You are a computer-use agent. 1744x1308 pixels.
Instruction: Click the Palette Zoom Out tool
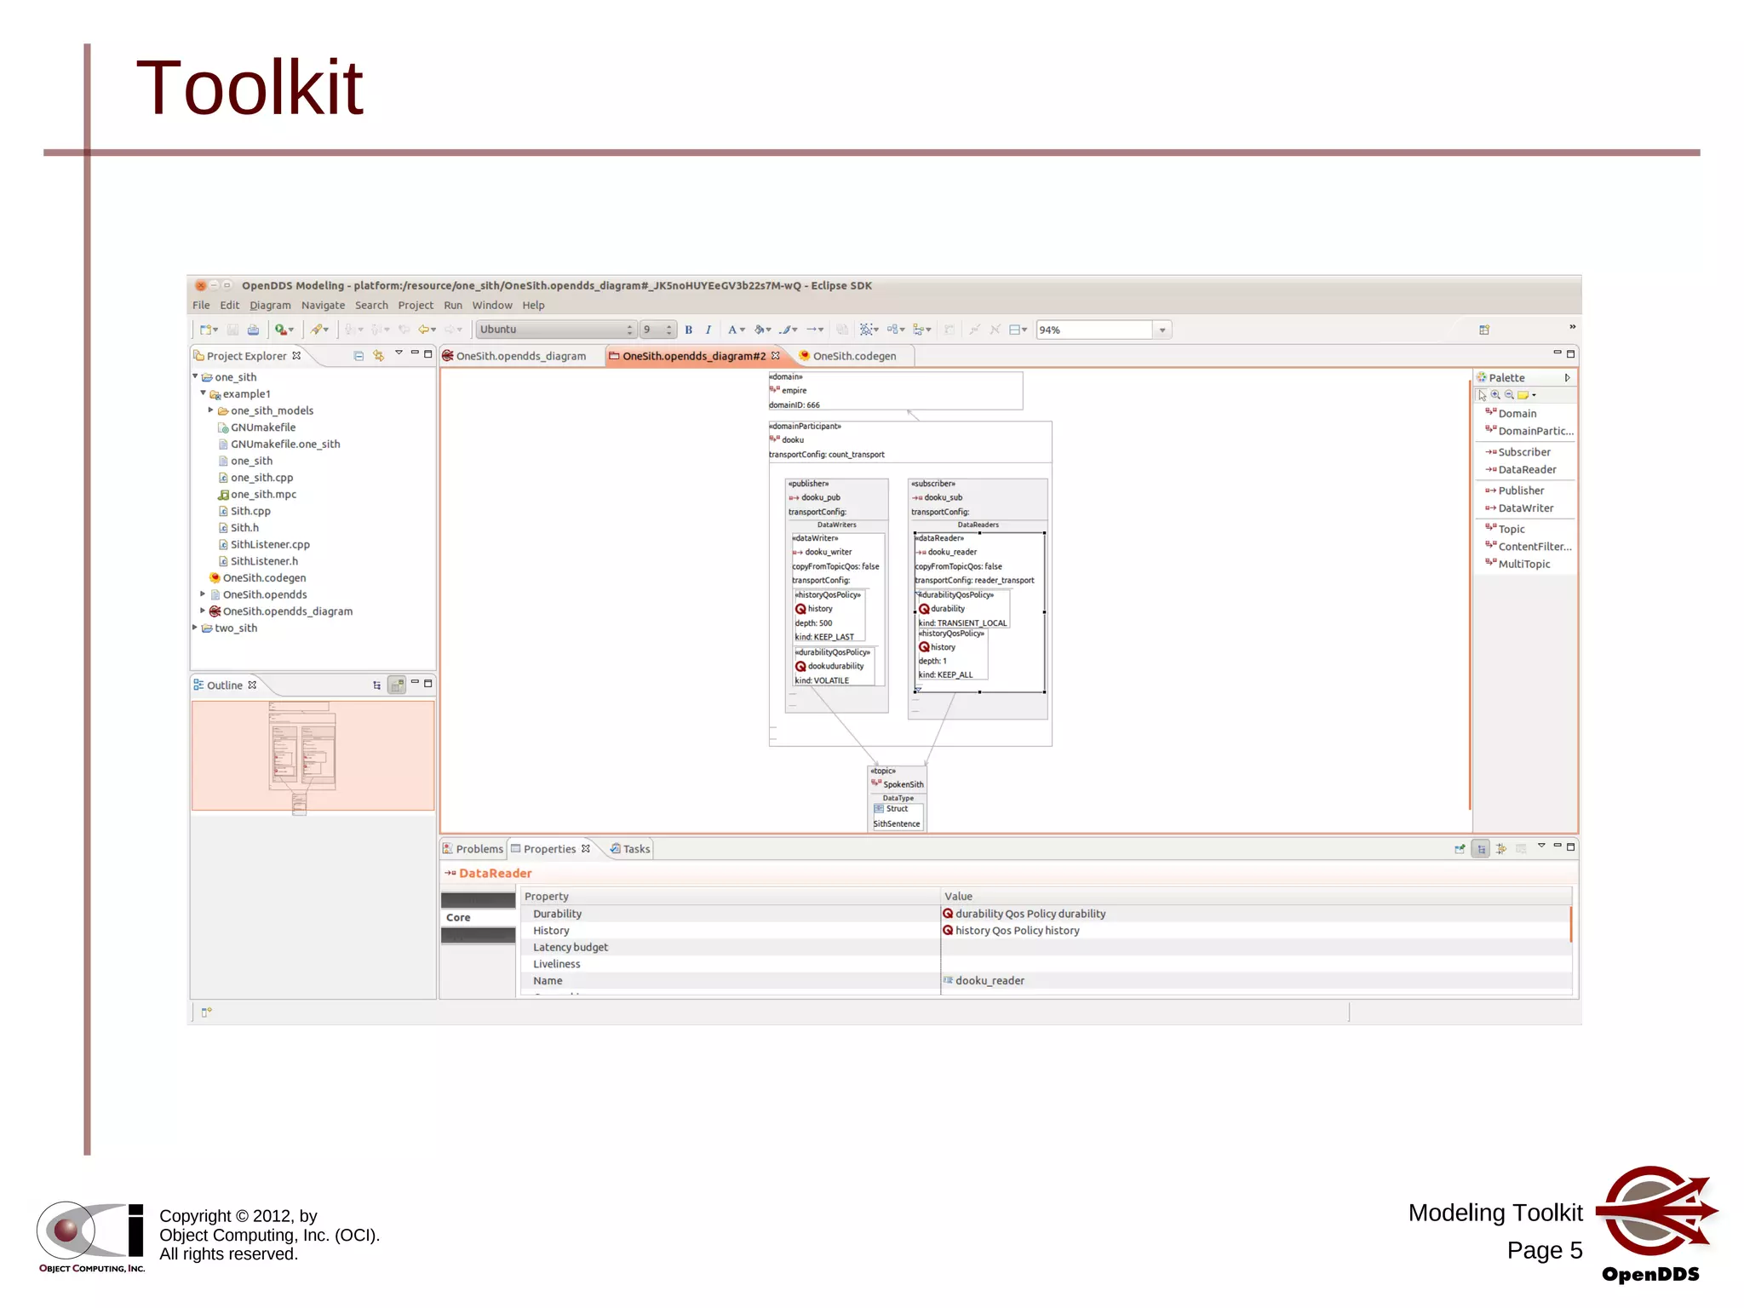click(x=1509, y=395)
